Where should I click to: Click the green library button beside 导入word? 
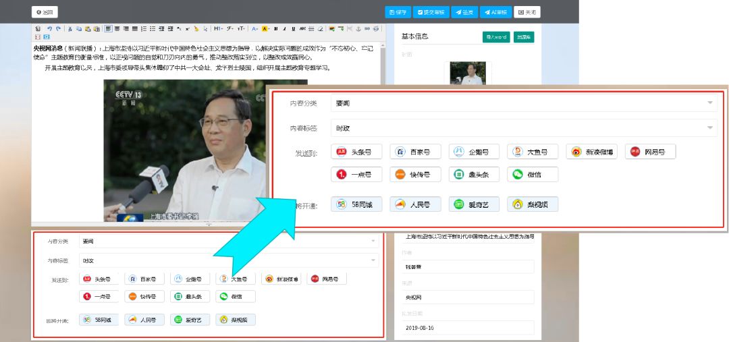[x=524, y=36]
